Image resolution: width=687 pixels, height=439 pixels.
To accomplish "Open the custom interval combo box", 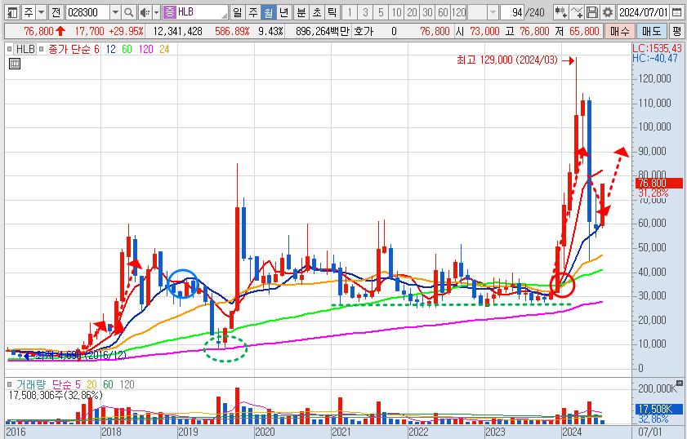I will pos(483,12).
